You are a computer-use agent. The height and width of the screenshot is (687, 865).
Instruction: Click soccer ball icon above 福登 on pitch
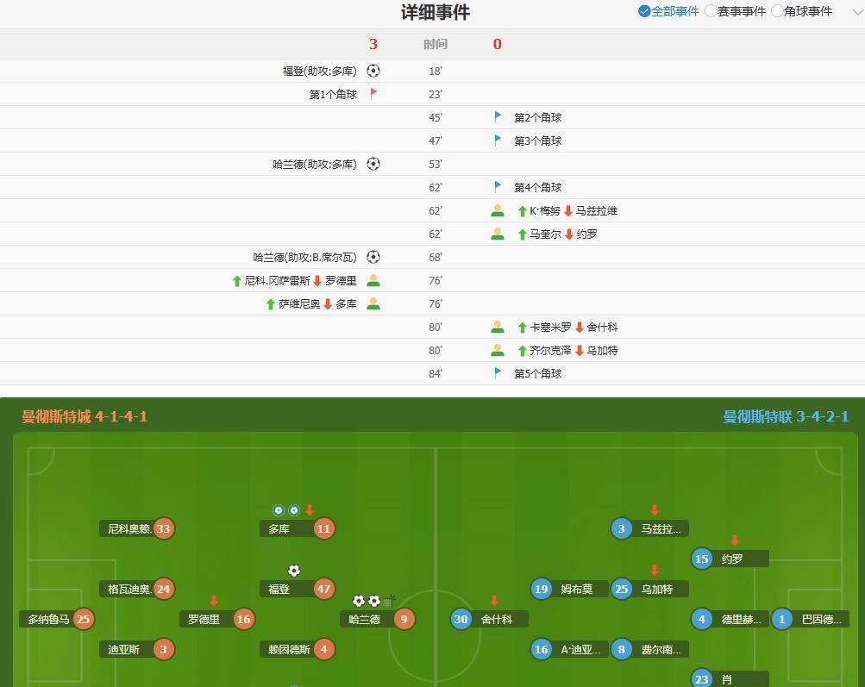(x=294, y=571)
